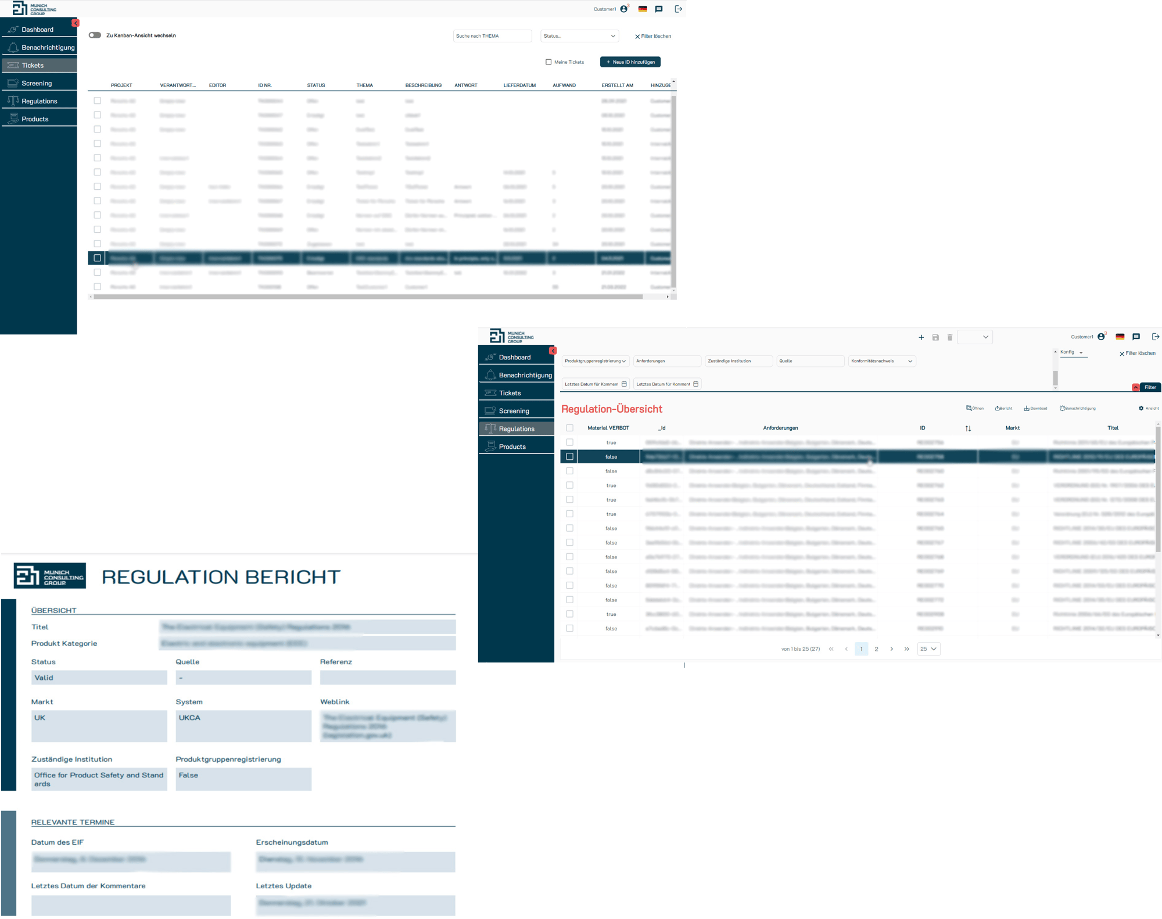The width and height of the screenshot is (1162, 919).
Task: Click the save icon in the Regulations toolbar
Action: pos(935,337)
